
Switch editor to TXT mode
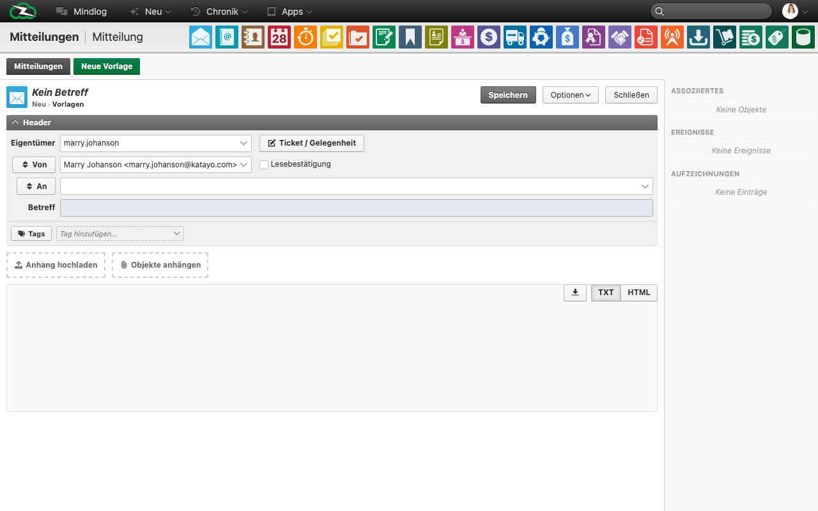(606, 293)
